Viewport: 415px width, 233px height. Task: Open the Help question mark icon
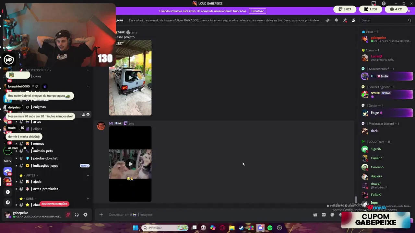(384, 3)
